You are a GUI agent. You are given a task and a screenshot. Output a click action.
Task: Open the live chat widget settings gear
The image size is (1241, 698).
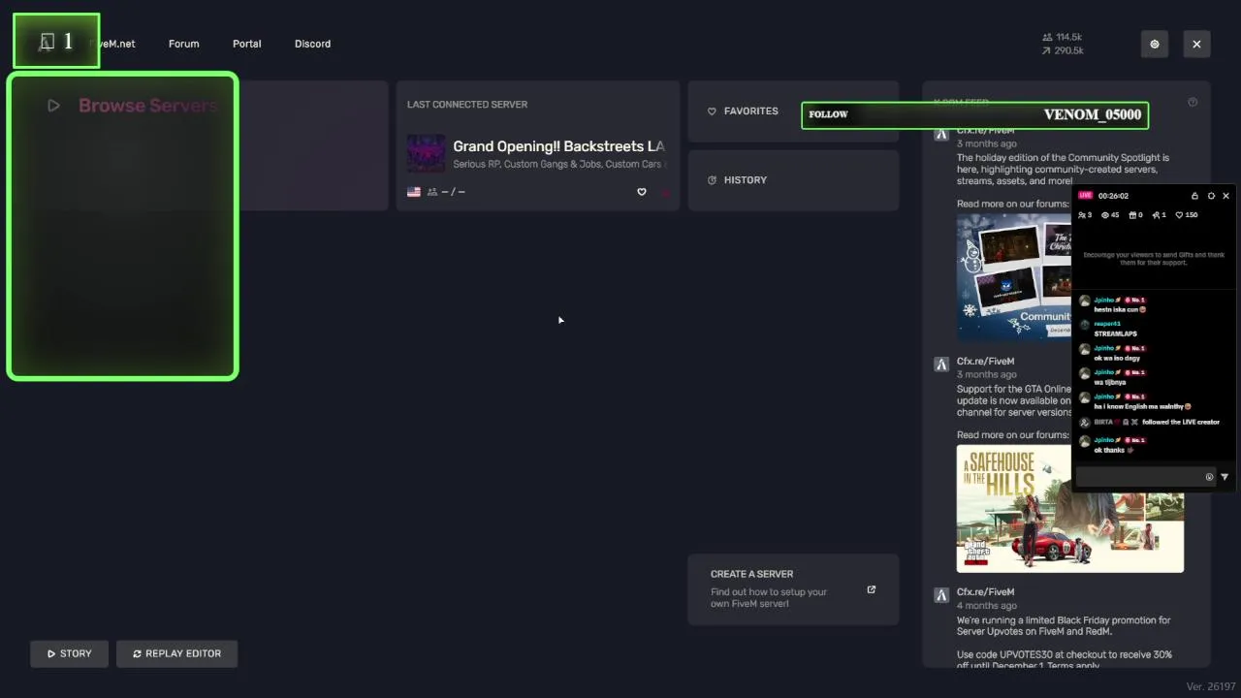1211,196
